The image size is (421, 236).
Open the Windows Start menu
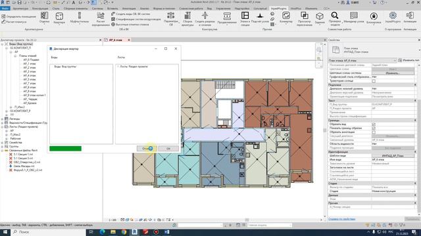[5, 231]
